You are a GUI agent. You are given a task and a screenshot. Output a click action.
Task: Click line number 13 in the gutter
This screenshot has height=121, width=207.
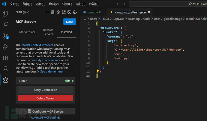point(88,76)
